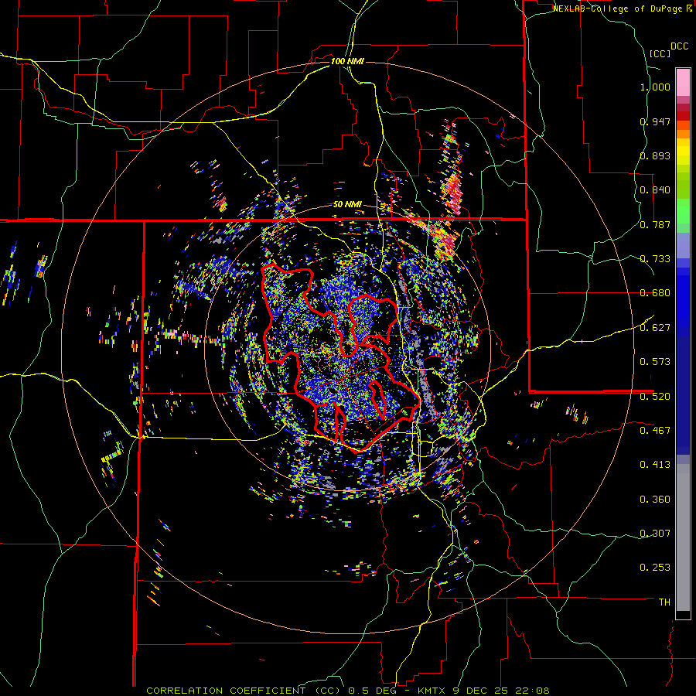
Task: Click the 0.520 scale value
Action: [655, 397]
